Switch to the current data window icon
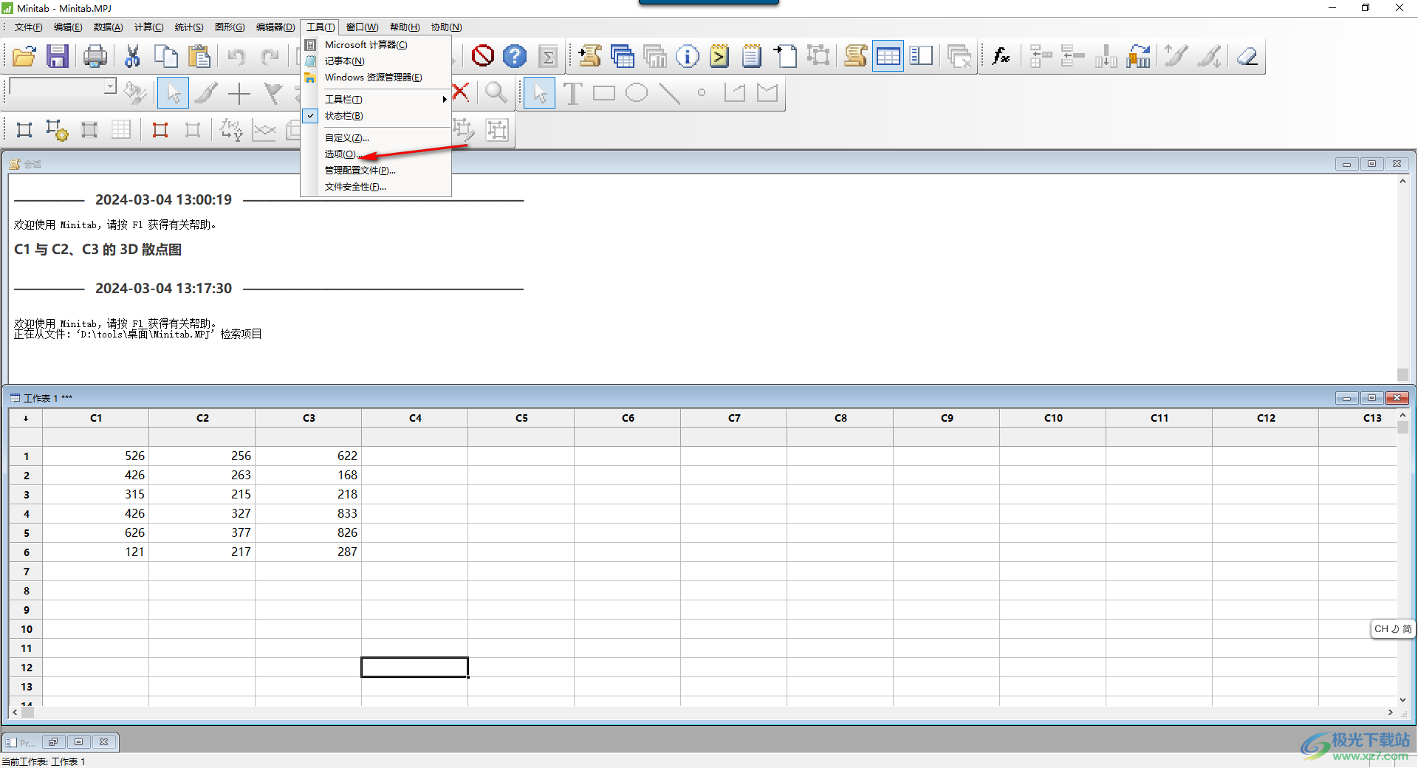The width and height of the screenshot is (1418, 768). click(888, 56)
